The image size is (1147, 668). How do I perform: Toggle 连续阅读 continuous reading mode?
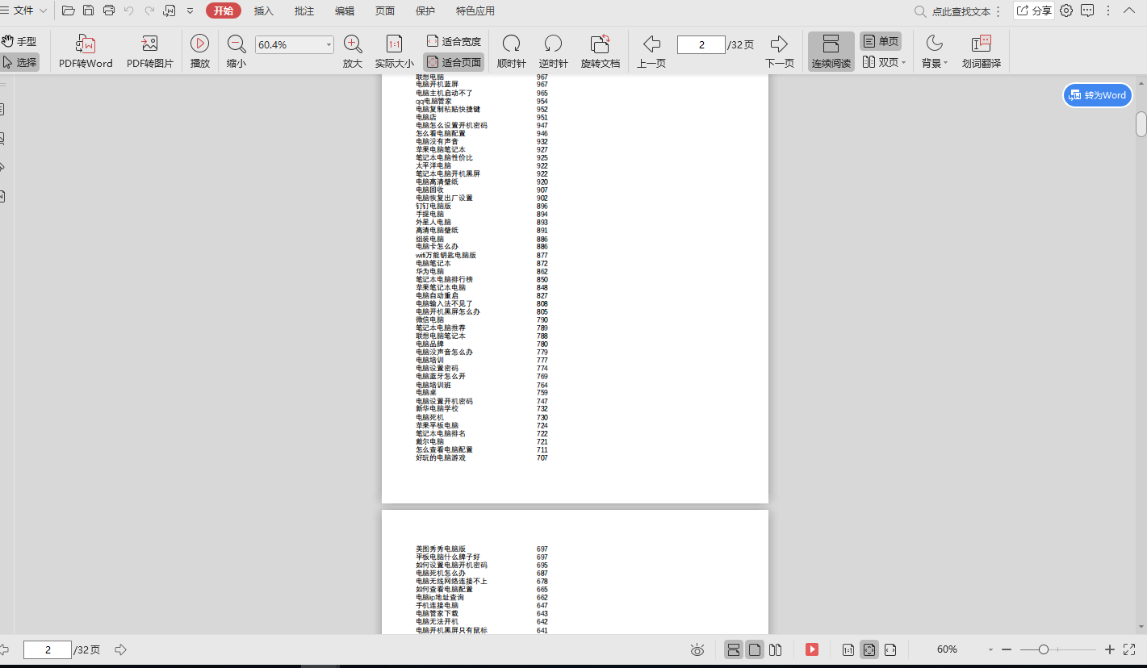tap(831, 52)
